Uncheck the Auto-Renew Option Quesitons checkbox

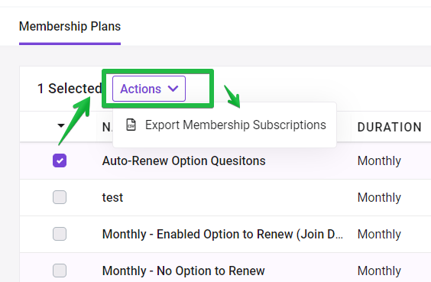point(60,160)
